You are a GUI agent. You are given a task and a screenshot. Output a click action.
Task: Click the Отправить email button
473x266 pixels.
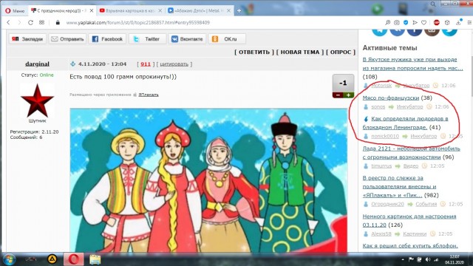click(x=68, y=39)
